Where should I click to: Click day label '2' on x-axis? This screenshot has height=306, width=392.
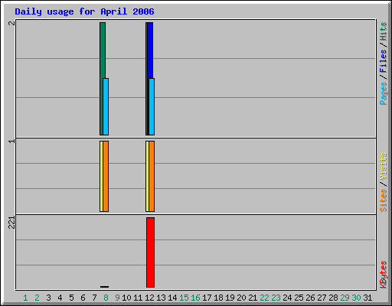pos(37,298)
